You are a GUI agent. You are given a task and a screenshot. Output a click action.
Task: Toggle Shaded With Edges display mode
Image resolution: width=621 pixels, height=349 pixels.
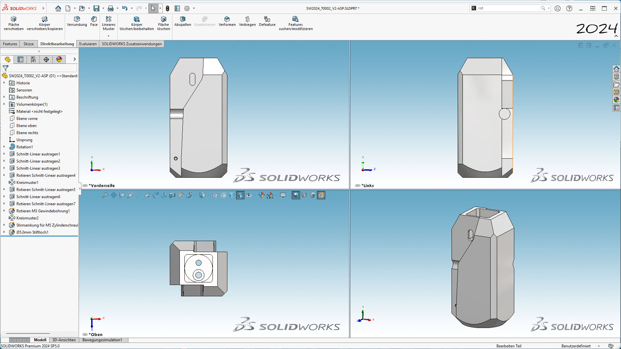240,195
